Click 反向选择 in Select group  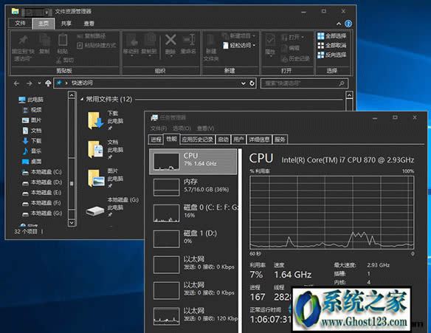click(x=332, y=55)
